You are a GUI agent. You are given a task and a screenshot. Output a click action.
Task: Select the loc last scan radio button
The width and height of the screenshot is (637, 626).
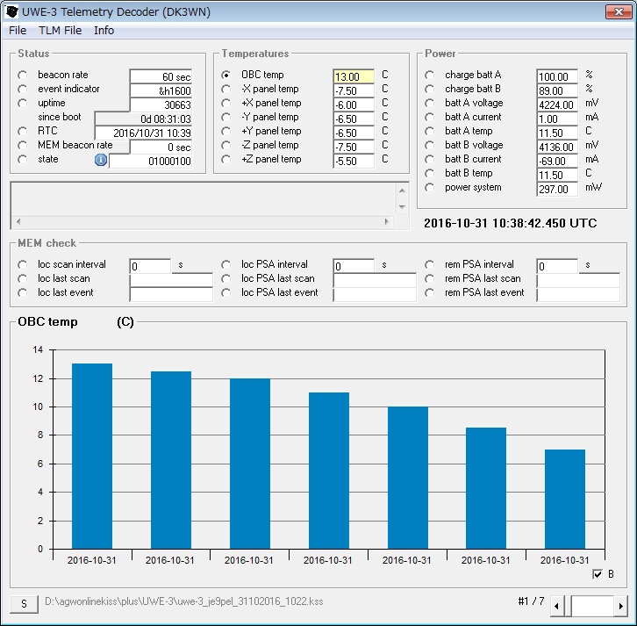tap(23, 279)
